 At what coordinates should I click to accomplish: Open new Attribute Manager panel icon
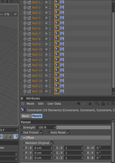113,104
